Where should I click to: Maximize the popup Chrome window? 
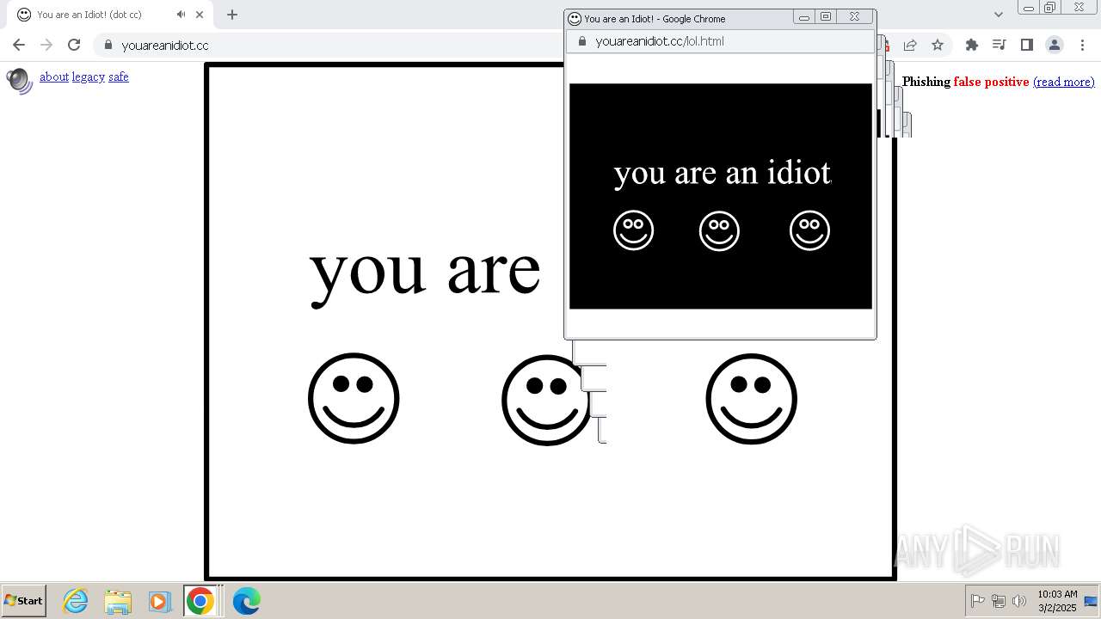826,16
